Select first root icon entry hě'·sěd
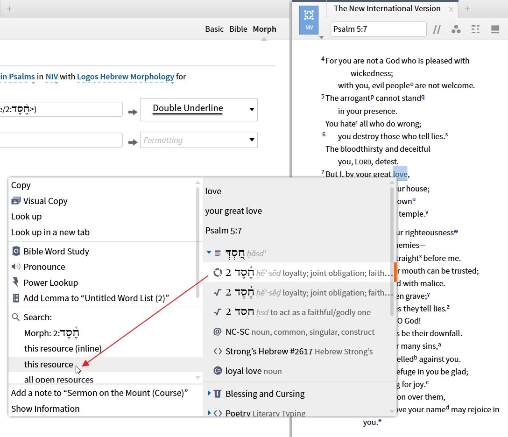This screenshot has width=508, height=437. (298, 293)
